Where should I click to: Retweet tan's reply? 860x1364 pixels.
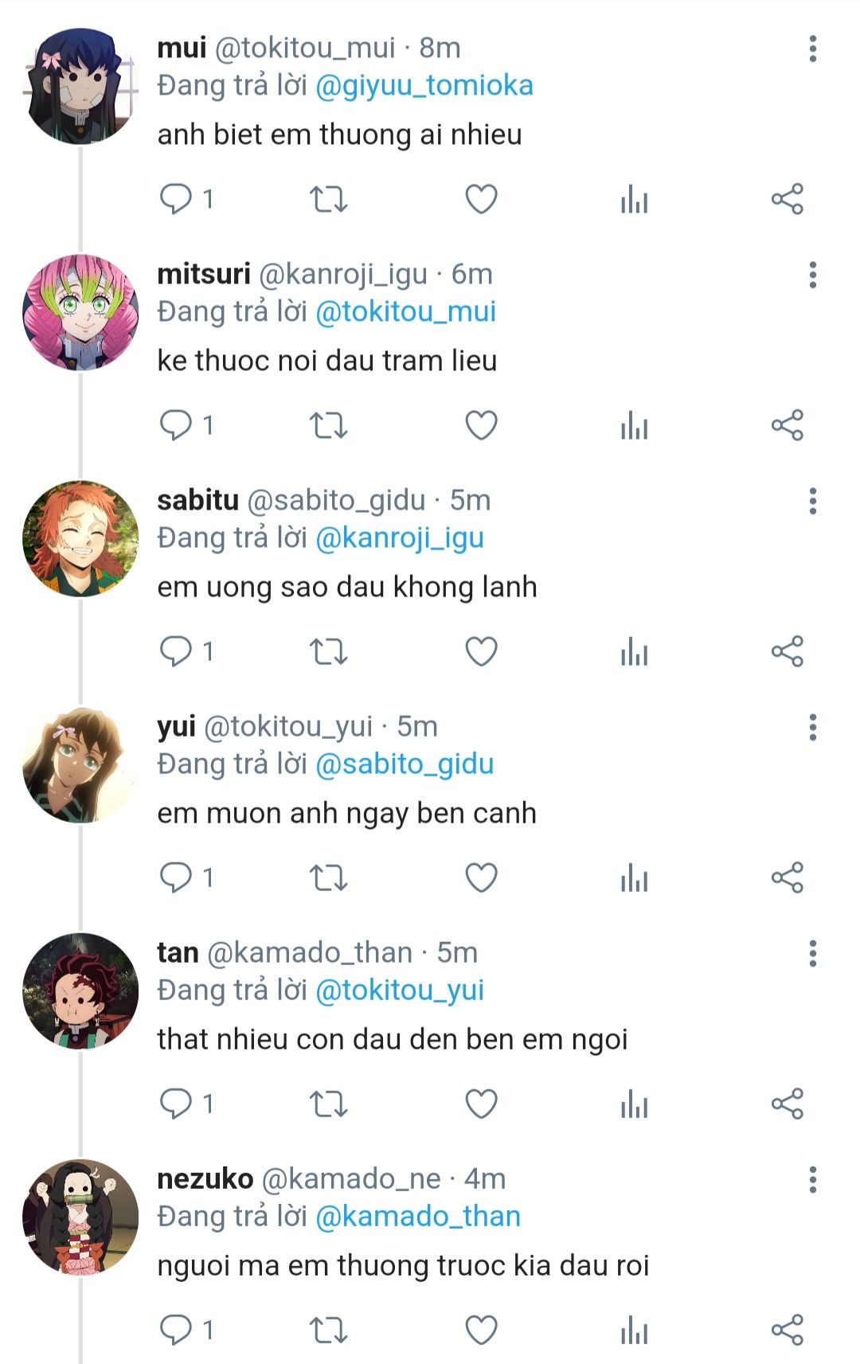click(x=328, y=1104)
